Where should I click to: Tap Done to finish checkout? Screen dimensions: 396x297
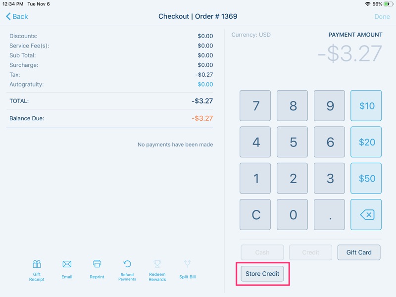pyautogui.click(x=382, y=16)
